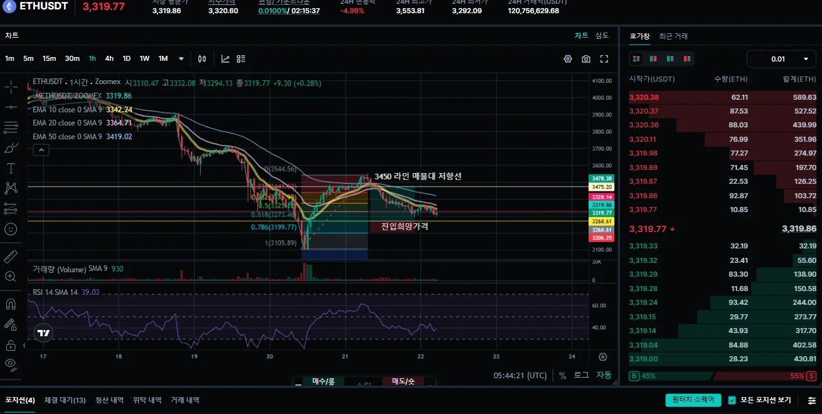
Task: Open 체결 대기(13) tab
Action: pos(65,400)
